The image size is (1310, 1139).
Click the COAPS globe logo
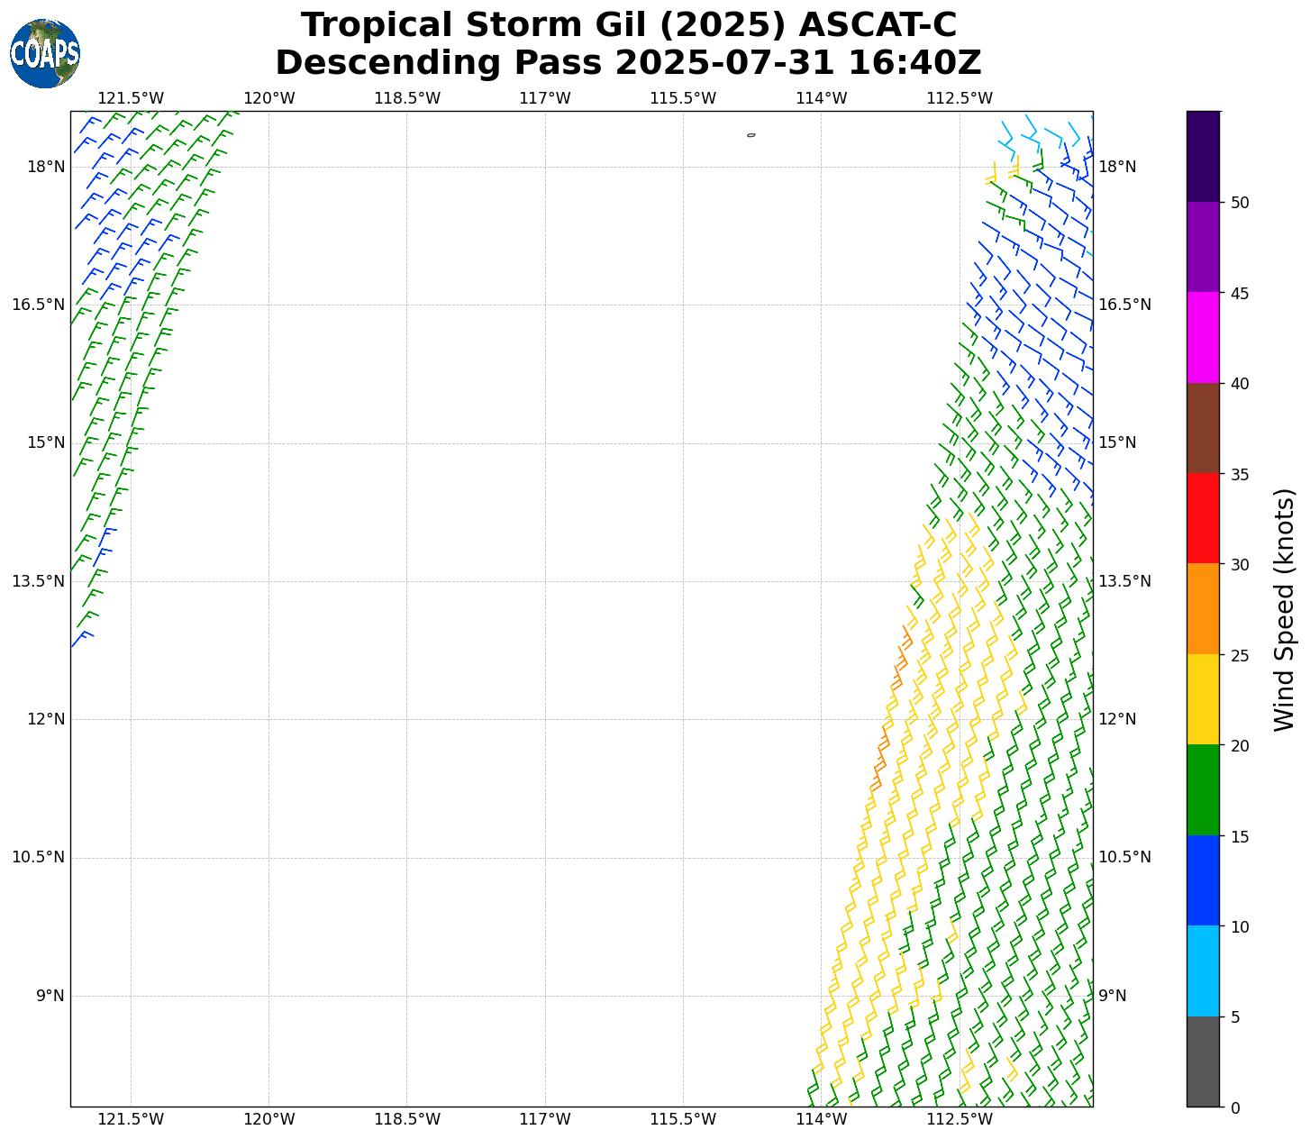coord(45,53)
